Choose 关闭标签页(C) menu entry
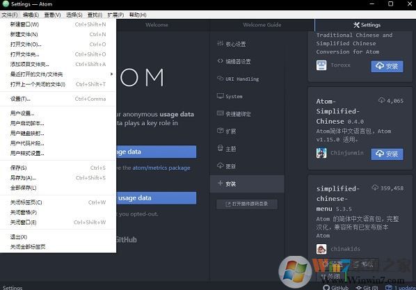The width and height of the screenshot is (416, 290). point(58,202)
